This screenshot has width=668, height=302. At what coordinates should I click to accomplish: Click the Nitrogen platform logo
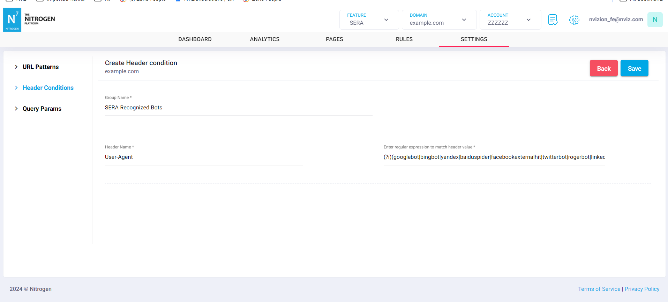(x=12, y=20)
